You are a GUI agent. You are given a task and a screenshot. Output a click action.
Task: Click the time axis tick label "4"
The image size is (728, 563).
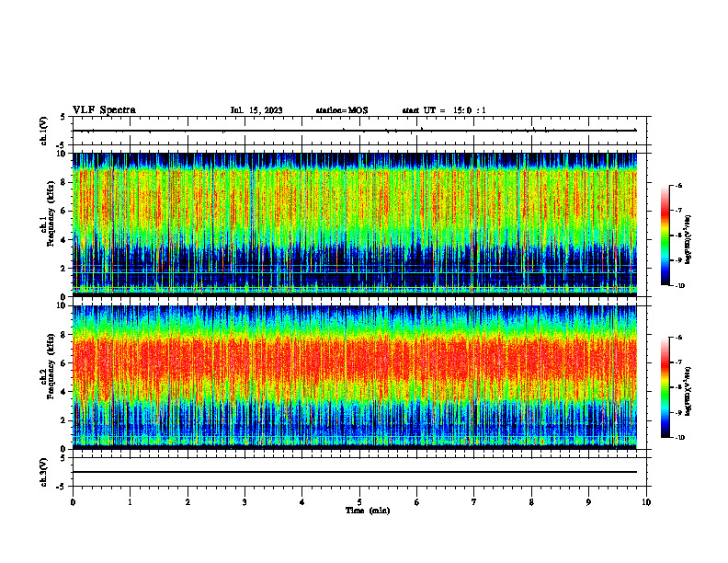point(302,502)
